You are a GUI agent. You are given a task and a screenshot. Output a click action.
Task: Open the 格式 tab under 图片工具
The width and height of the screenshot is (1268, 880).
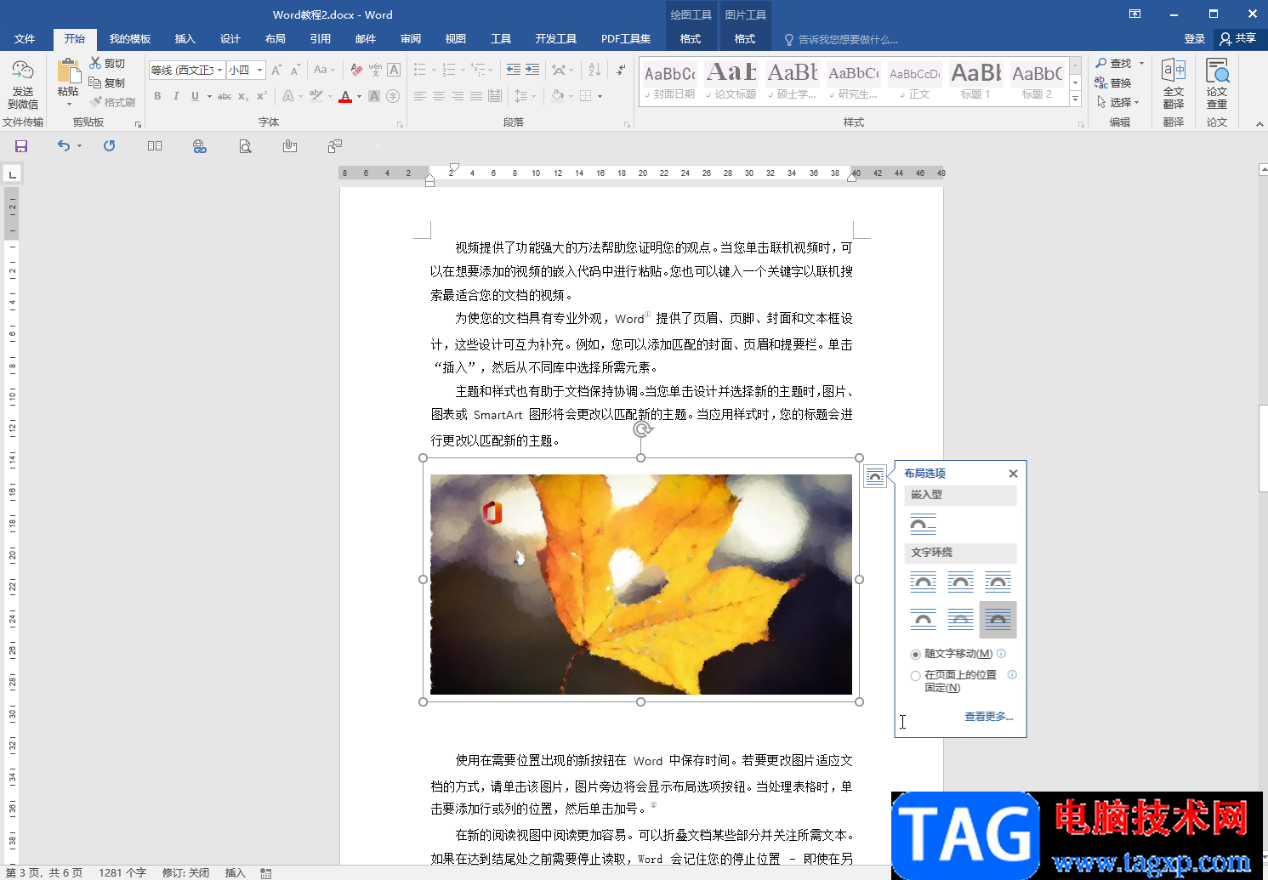(x=745, y=39)
